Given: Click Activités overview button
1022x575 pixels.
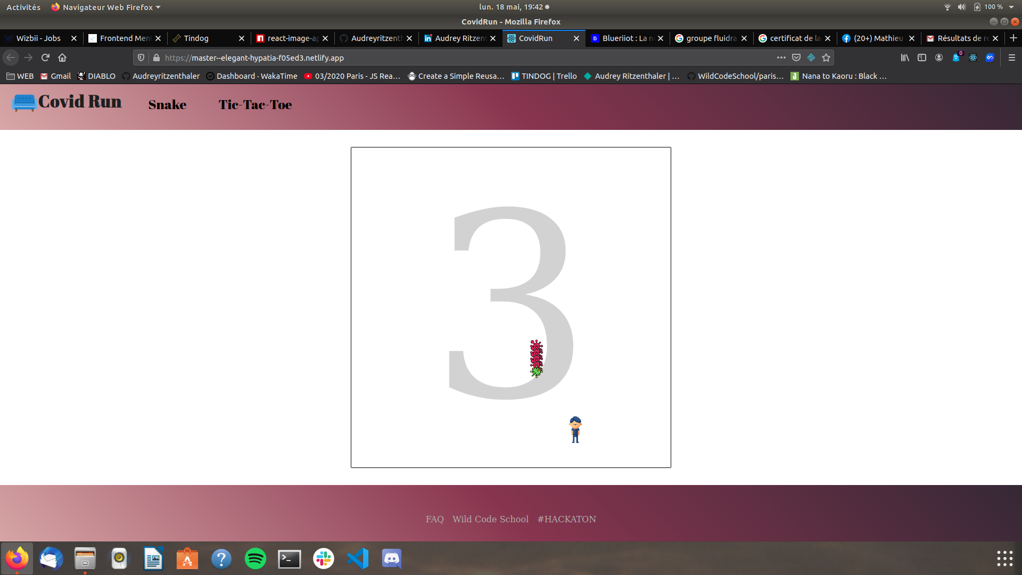Looking at the screenshot, I should pyautogui.click(x=23, y=7).
